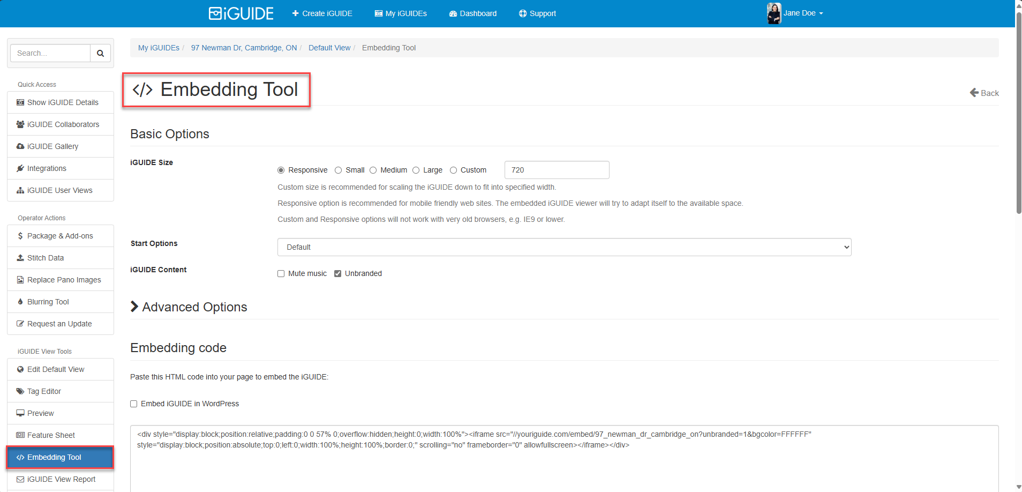This screenshot has width=1022, height=492.
Task: Open the iGUIDE Gallery sidebar item
Action: [x=61, y=146]
